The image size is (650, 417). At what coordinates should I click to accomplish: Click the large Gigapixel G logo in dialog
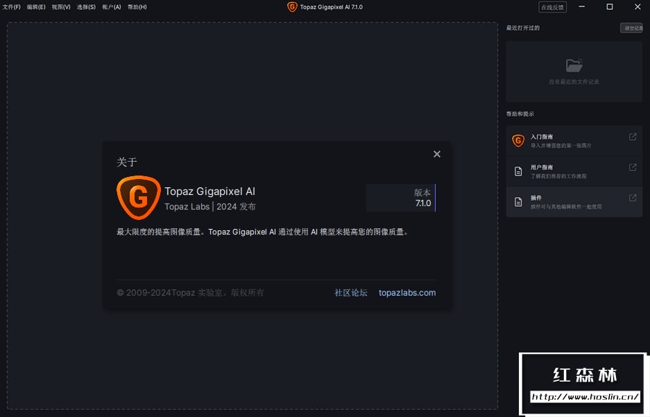pos(139,198)
